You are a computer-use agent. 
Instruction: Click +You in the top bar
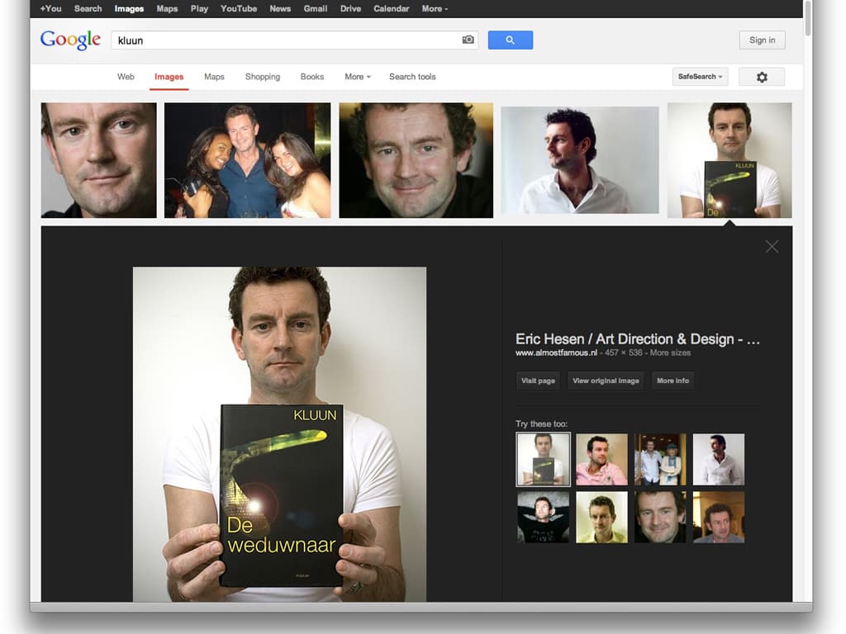pyautogui.click(x=50, y=8)
